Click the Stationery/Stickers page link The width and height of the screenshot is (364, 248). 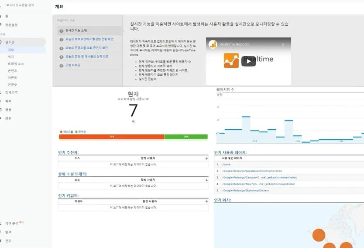click(x=245, y=191)
